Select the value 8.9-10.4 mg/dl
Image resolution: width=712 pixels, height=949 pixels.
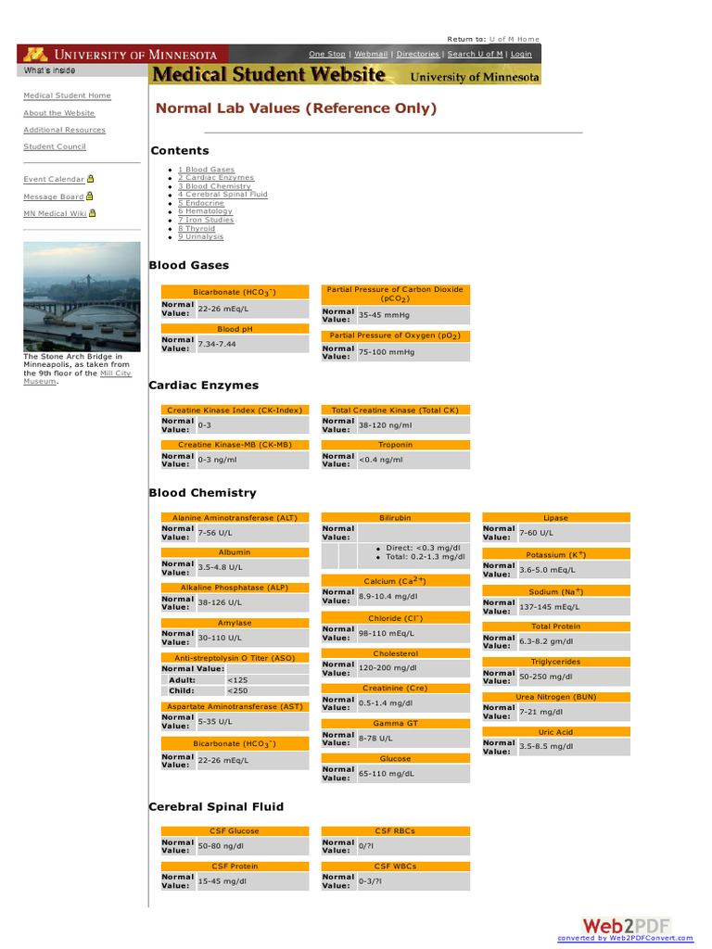(388, 596)
